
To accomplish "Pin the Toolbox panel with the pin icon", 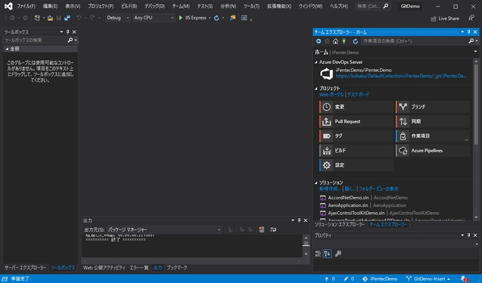I will (x=68, y=32).
